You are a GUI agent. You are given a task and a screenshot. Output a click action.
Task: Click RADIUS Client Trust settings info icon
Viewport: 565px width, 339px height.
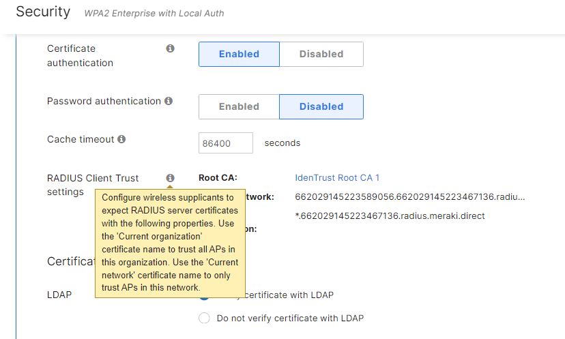point(170,178)
